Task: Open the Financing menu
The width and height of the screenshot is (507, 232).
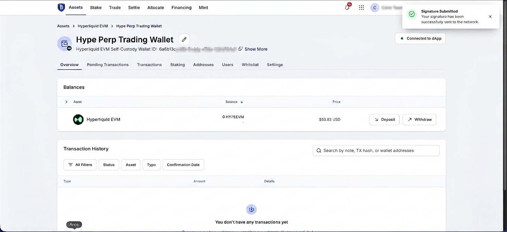Action: 181,8
